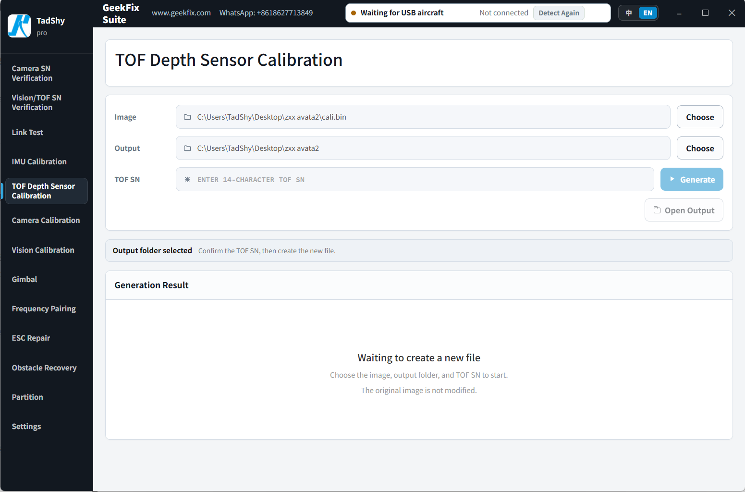The height and width of the screenshot is (492, 745).
Task: Click the asterisk icon in TOF SN field
Action: (x=187, y=179)
